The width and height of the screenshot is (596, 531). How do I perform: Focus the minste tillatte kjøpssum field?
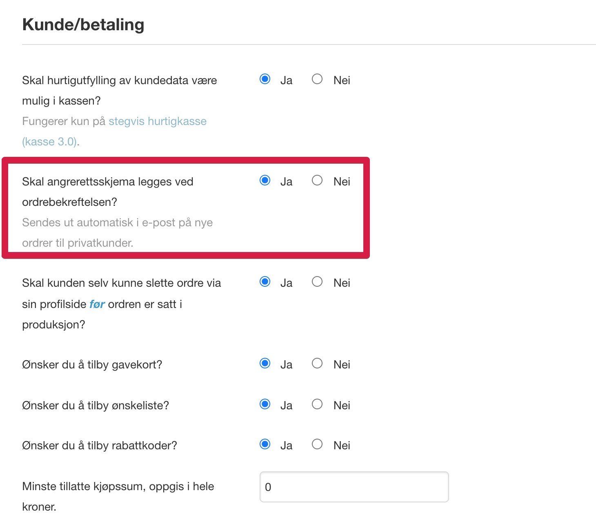click(354, 487)
